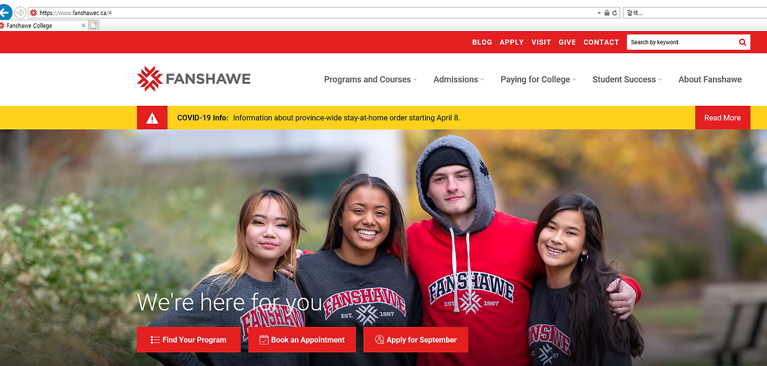Click the Search by keyword field
Screen dimensions: 767x366
click(681, 42)
